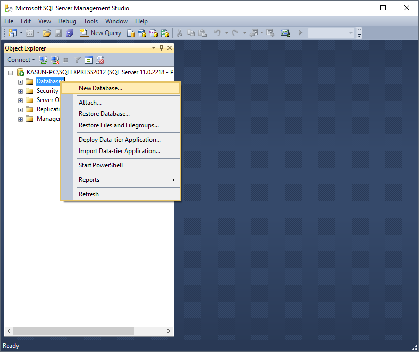419x352 pixels.
Task: Click the Copy icon in toolbar
Action: click(x=191, y=33)
